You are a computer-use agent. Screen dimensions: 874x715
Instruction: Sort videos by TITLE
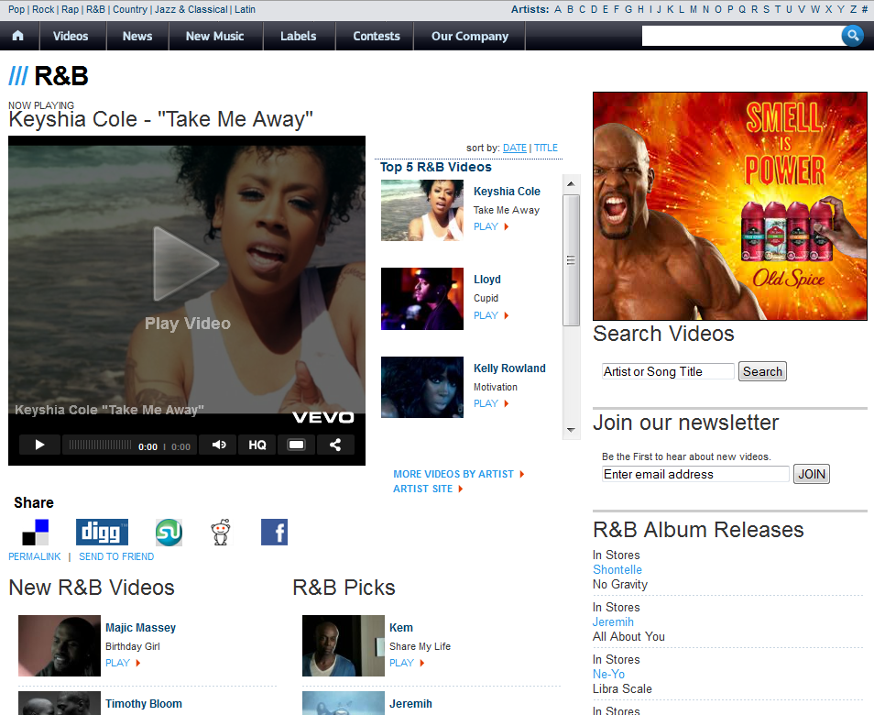pyautogui.click(x=546, y=148)
